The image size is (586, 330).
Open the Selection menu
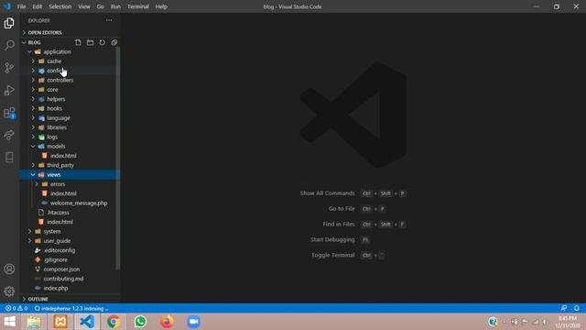click(60, 6)
